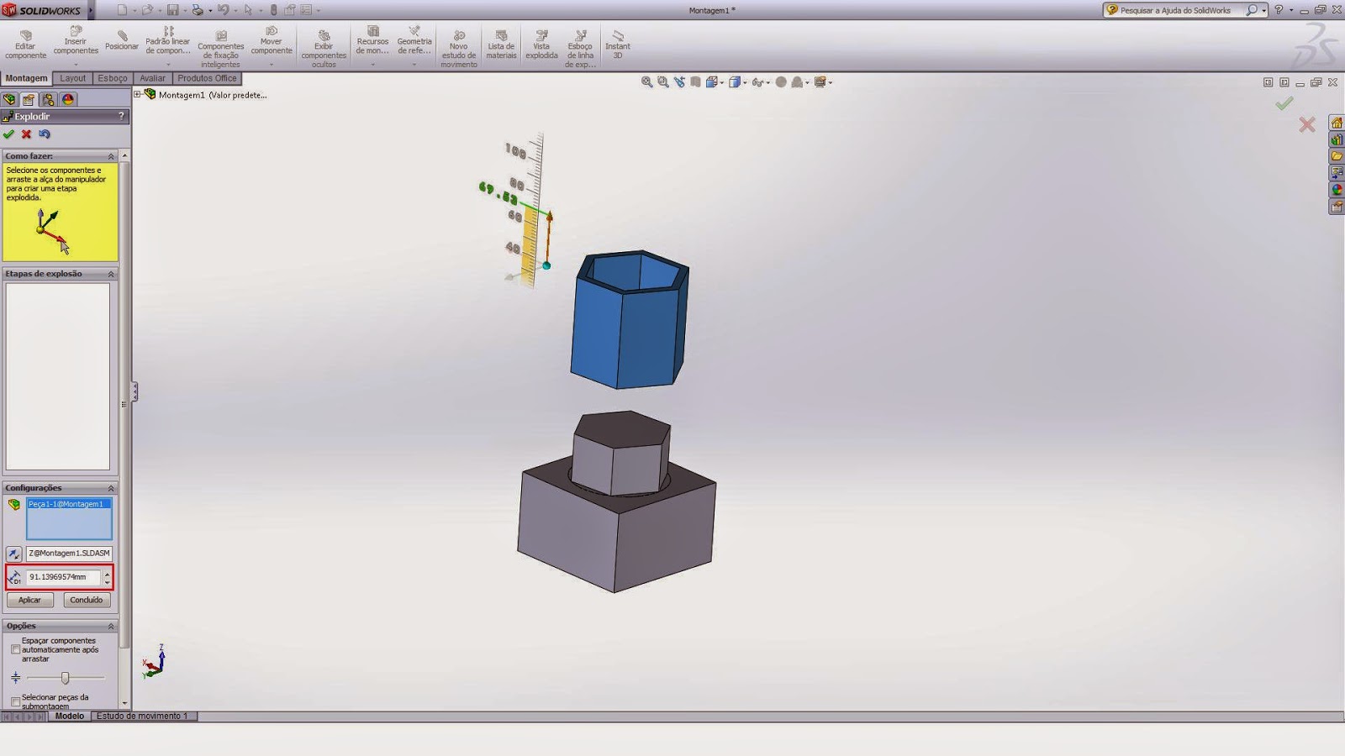Screen dimensions: 1345x756
Task: Select the Mover componente tool
Action: pyautogui.click(x=271, y=42)
